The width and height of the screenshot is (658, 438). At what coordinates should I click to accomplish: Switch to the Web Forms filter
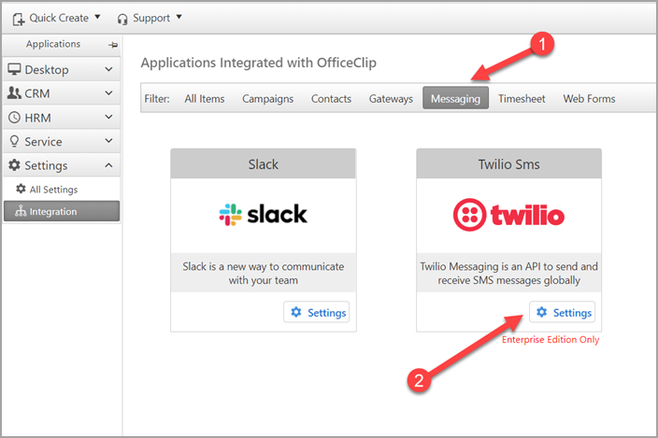[x=589, y=99]
